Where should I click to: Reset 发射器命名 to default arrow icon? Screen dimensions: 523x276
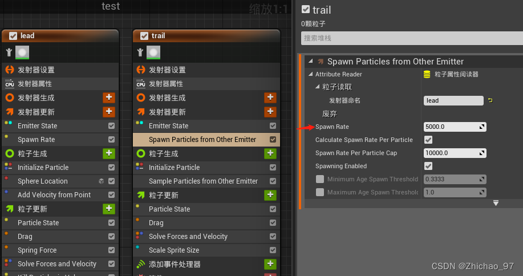(x=489, y=100)
